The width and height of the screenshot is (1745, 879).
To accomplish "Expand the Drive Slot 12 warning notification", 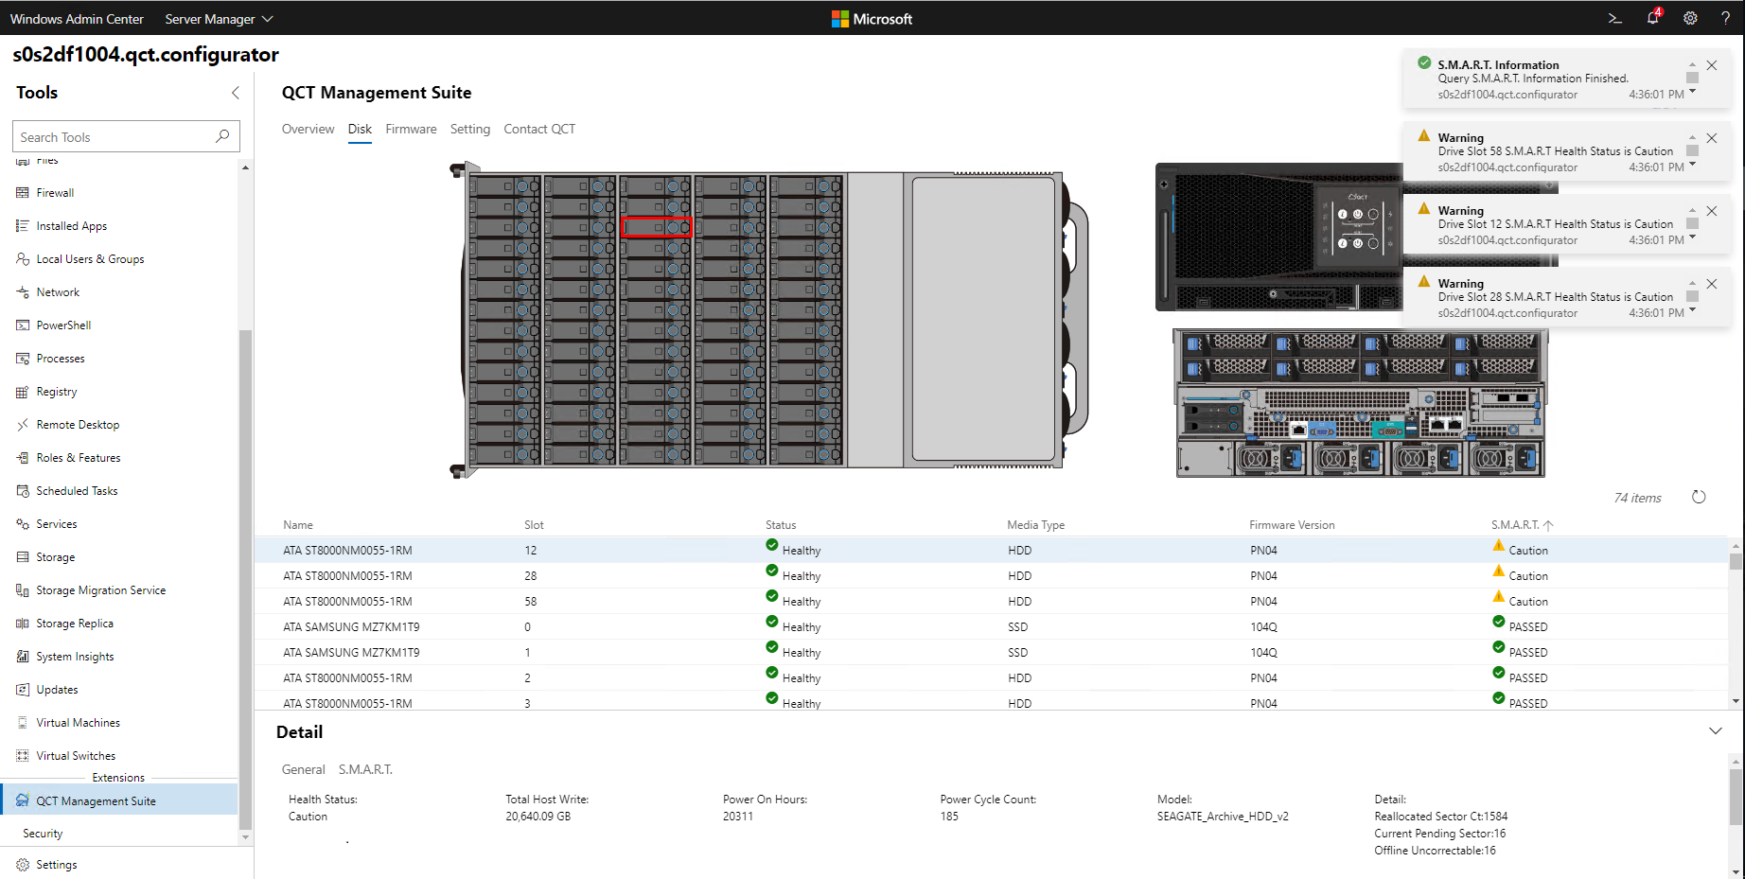I will tap(1693, 237).
